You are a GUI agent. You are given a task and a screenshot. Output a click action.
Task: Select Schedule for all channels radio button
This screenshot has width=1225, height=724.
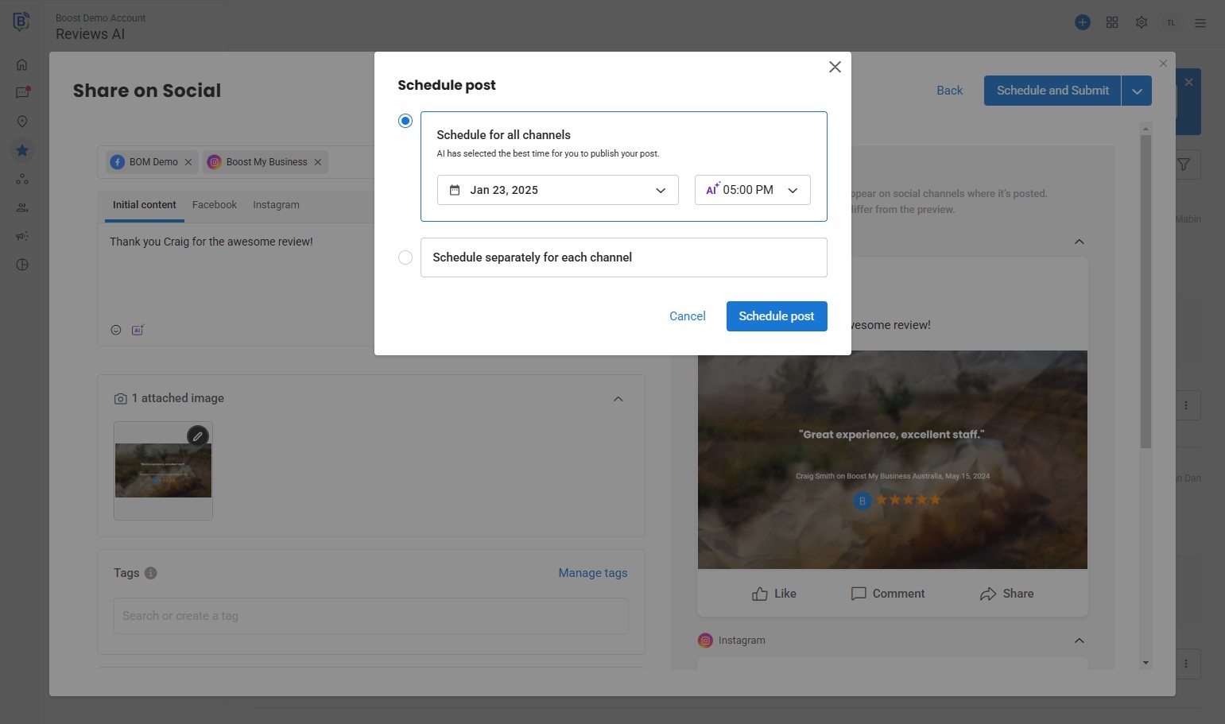405,121
